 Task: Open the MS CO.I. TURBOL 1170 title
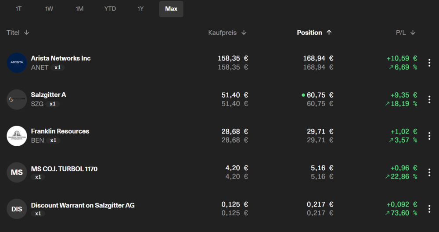(64, 169)
